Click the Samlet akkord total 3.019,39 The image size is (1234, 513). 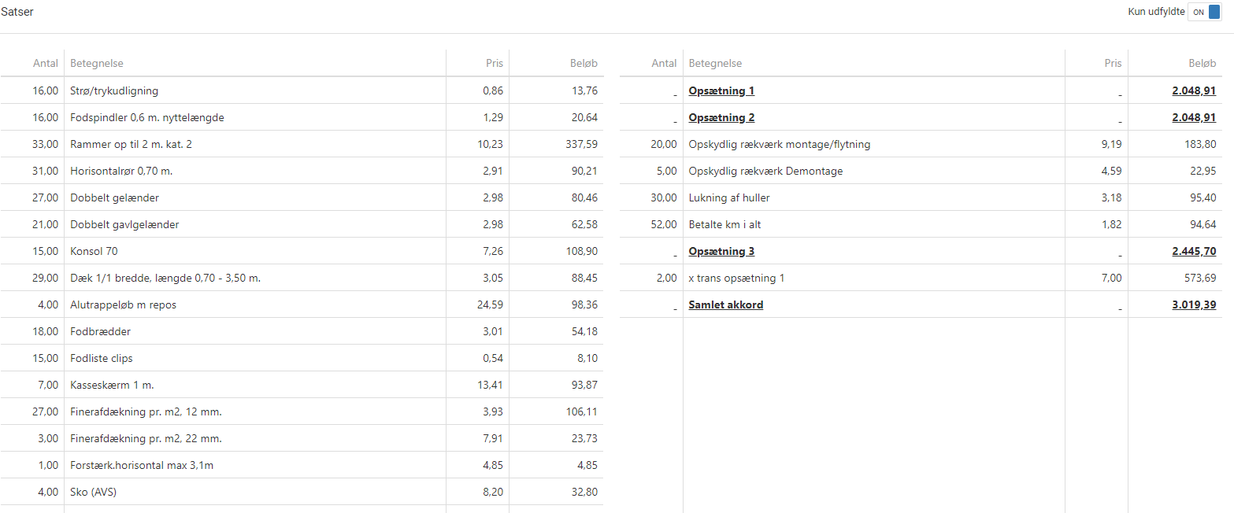tap(1193, 305)
